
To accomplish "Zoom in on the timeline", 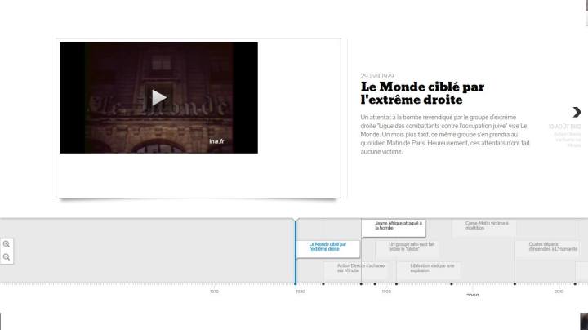I will point(7,244).
